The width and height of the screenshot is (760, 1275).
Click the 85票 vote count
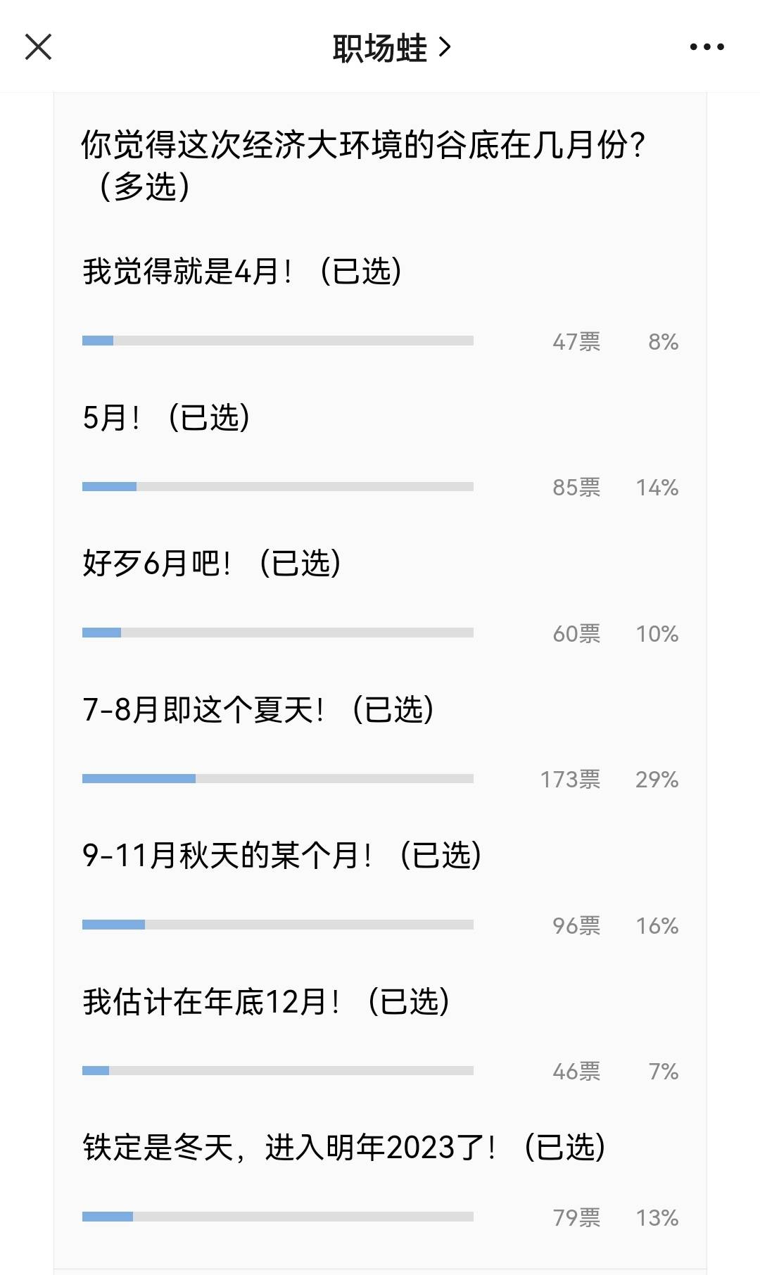(576, 488)
